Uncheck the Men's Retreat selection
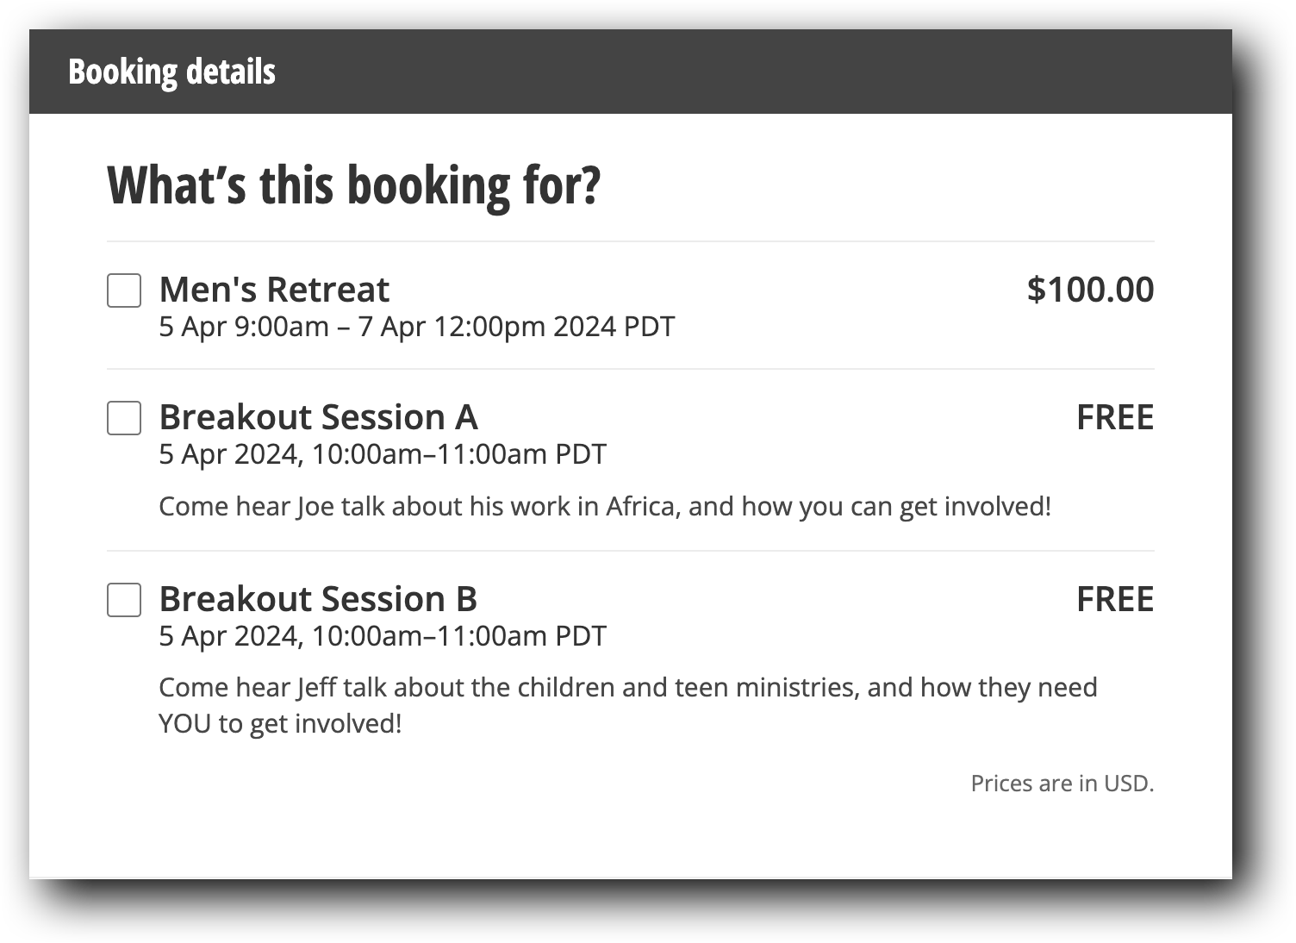This screenshot has width=1296, height=943. point(122,290)
